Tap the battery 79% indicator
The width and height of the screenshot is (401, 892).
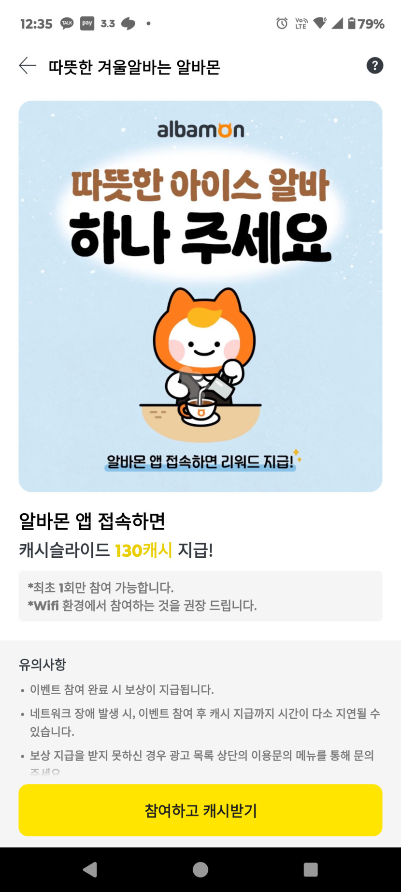(x=366, y=23)
